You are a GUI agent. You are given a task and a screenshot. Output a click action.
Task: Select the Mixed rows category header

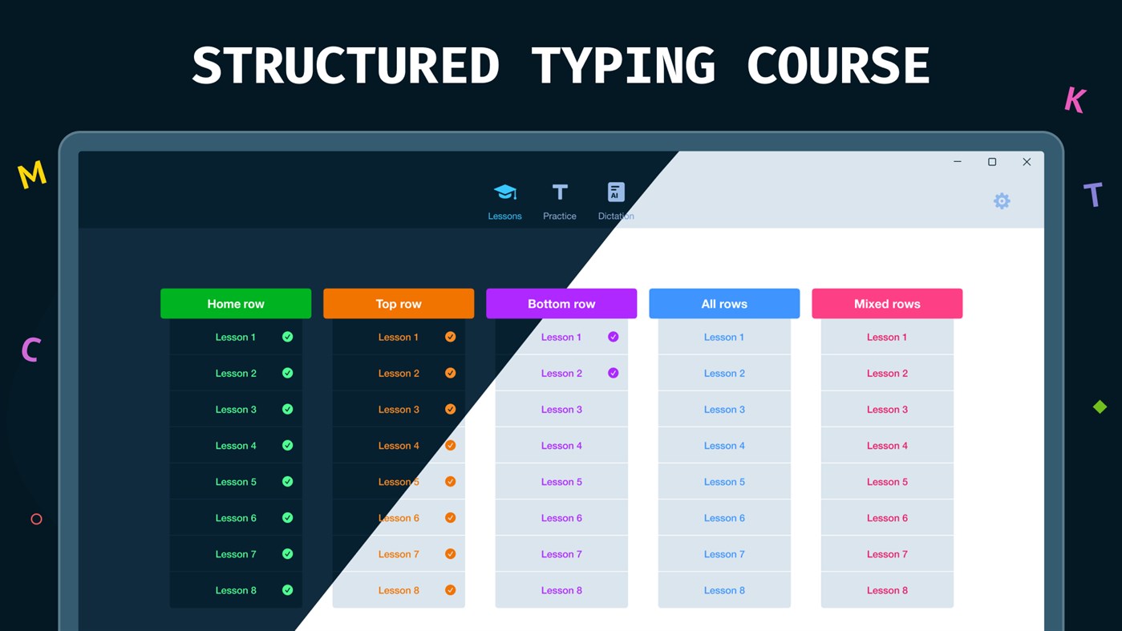click(886, 303)
